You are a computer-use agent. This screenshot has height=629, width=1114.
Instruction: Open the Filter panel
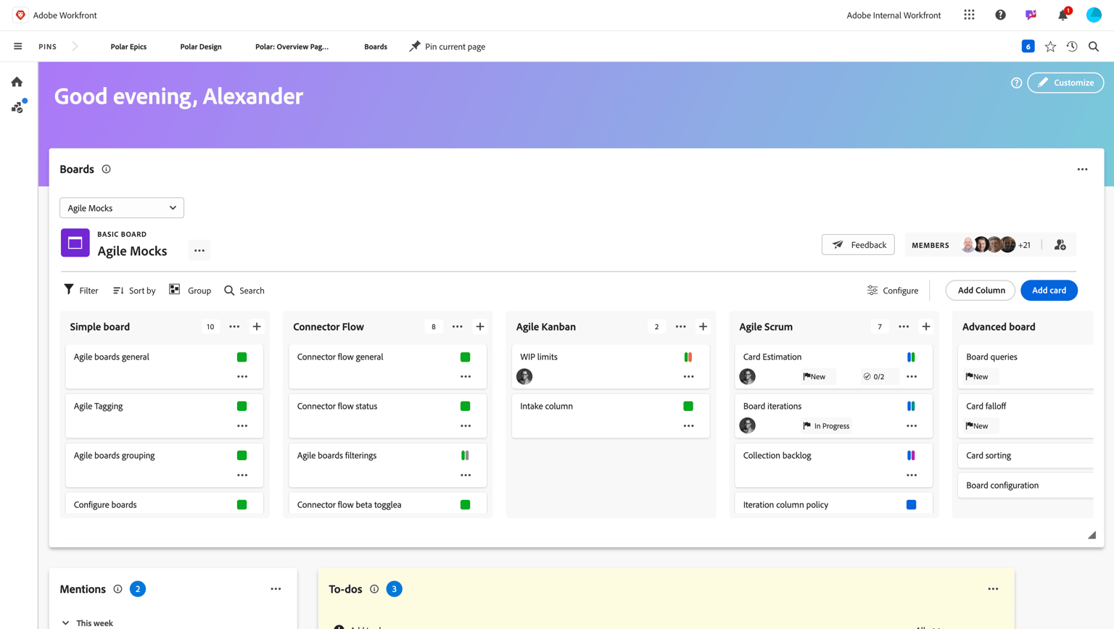click(x=81, y=291)
